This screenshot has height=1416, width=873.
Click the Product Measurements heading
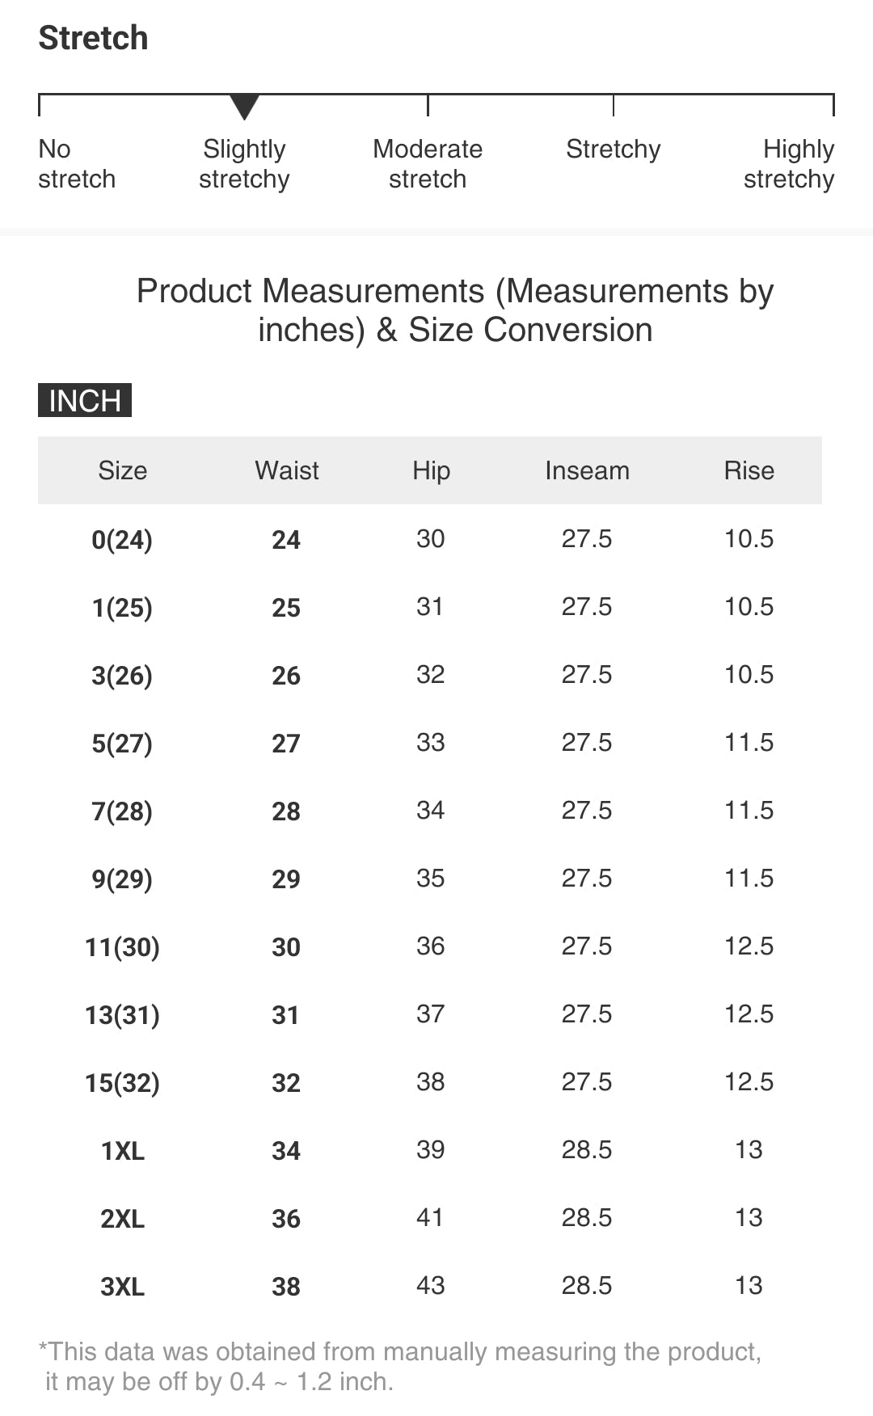point(455,310)
